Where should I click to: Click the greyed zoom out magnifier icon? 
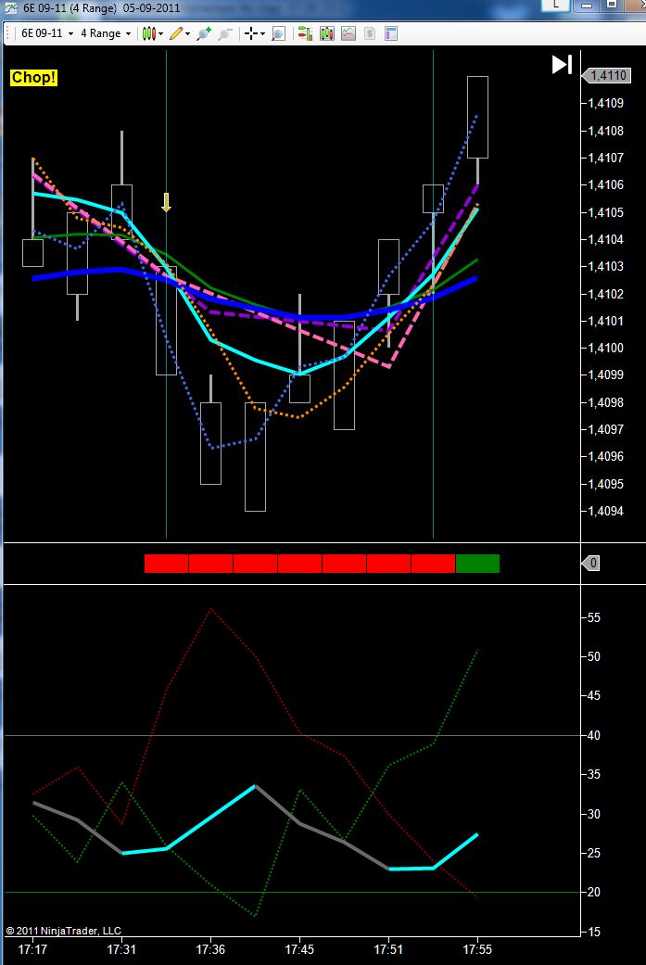click(225, 34)
